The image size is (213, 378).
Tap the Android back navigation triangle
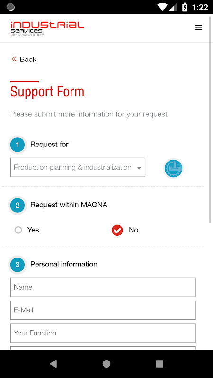[53, 364]
